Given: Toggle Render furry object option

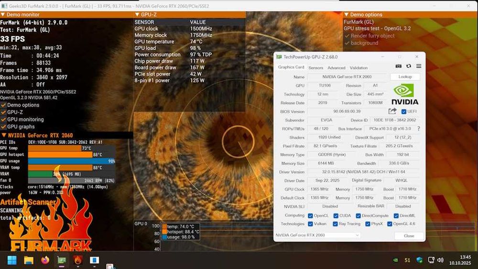Looking at the screenshot, I should tap(347, 36).
